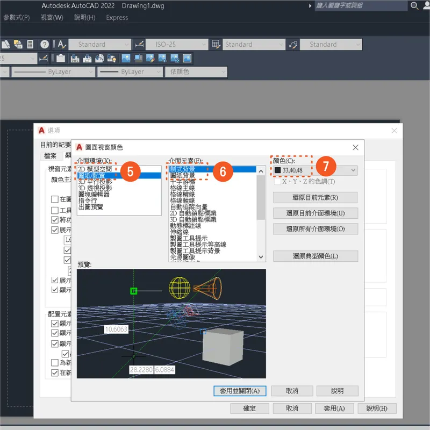
Task: Select 十字游標 in interface elements list
Action: (x=183, y=182)
